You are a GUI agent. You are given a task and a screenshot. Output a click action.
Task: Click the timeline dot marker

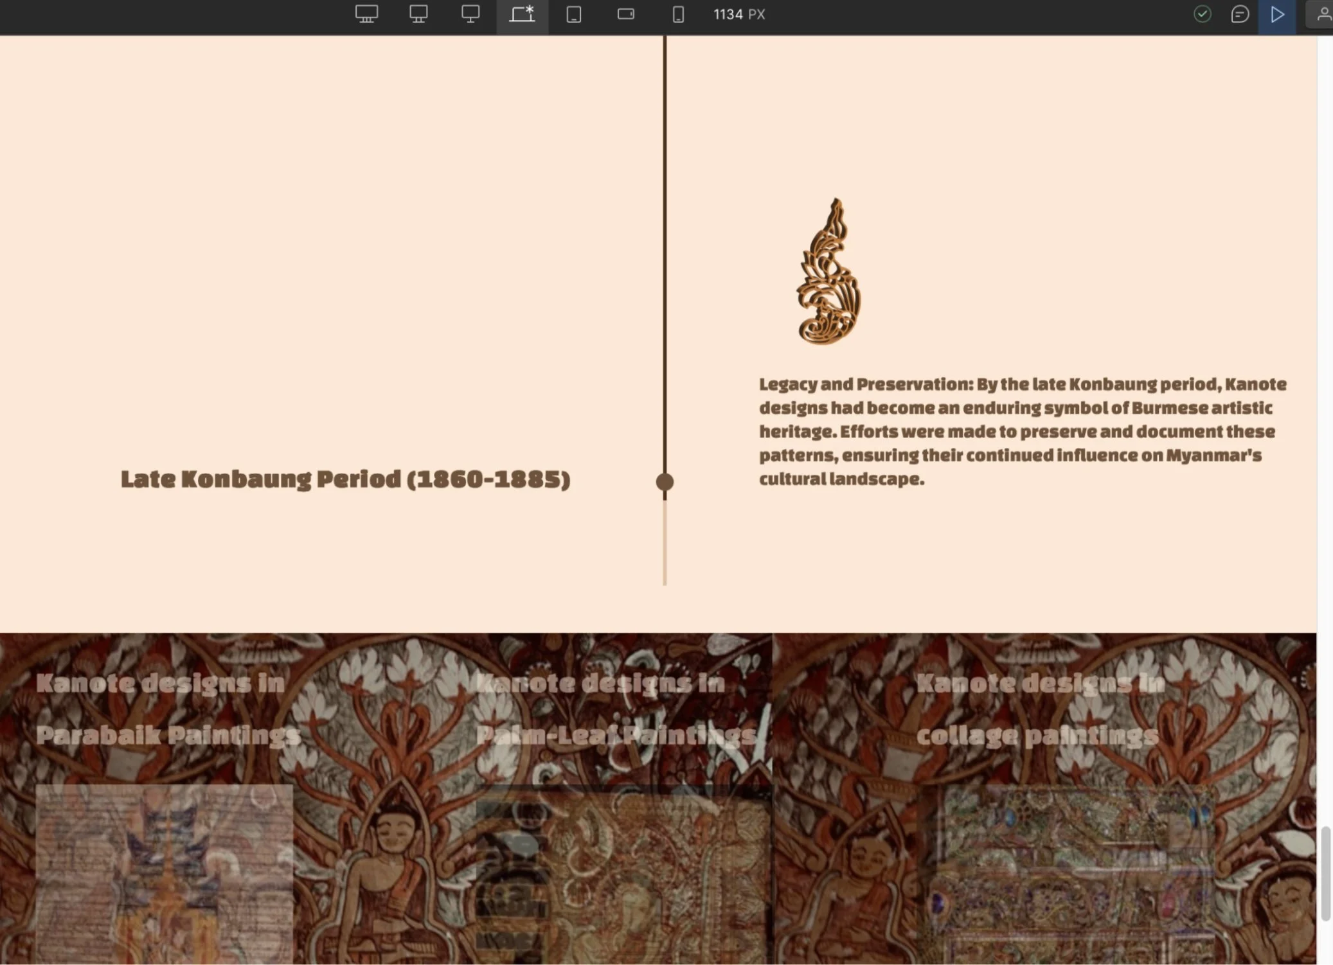[665, 481]
